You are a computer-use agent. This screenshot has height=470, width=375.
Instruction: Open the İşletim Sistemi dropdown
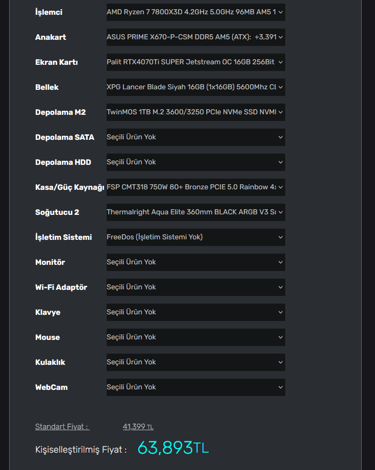[x=195, y=237]
